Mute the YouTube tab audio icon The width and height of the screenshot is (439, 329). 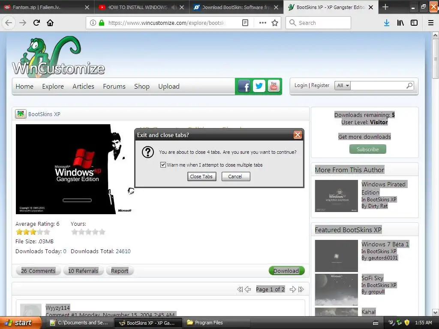point(174,7)
